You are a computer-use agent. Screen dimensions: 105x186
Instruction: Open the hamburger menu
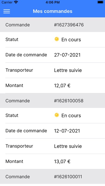pos(7,11)
